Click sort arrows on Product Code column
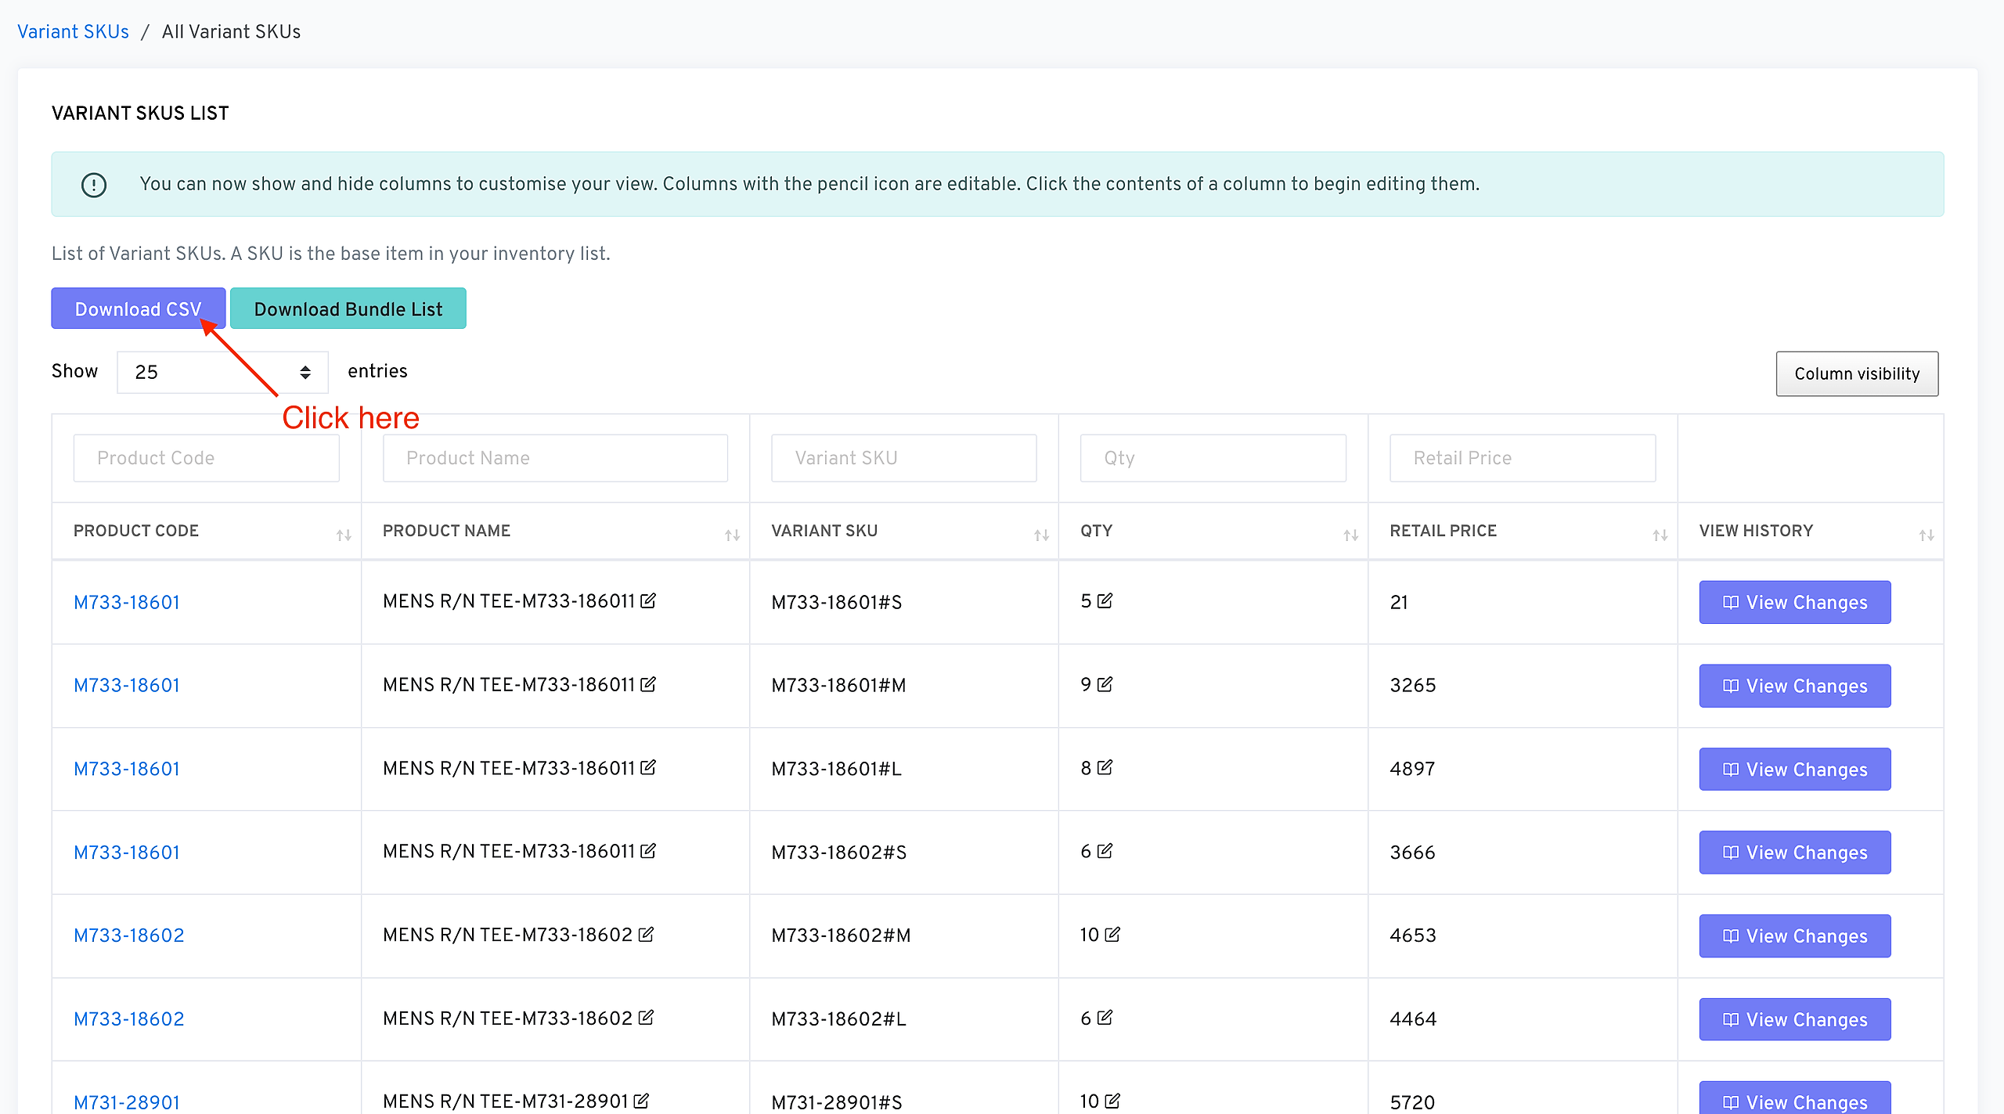This screenshot has width=2004, height=1114. click(344, 535)
